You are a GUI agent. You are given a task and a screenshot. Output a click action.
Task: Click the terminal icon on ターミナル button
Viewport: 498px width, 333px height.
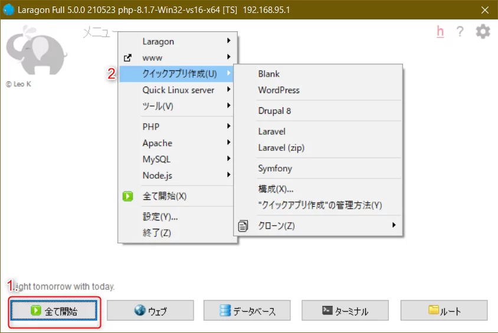[x=327, y=310]
